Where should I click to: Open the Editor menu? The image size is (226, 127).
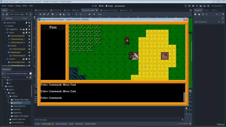tap(25, 6)
